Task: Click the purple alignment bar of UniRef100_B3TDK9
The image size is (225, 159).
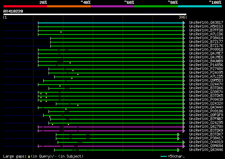Action: coord(110,131)
